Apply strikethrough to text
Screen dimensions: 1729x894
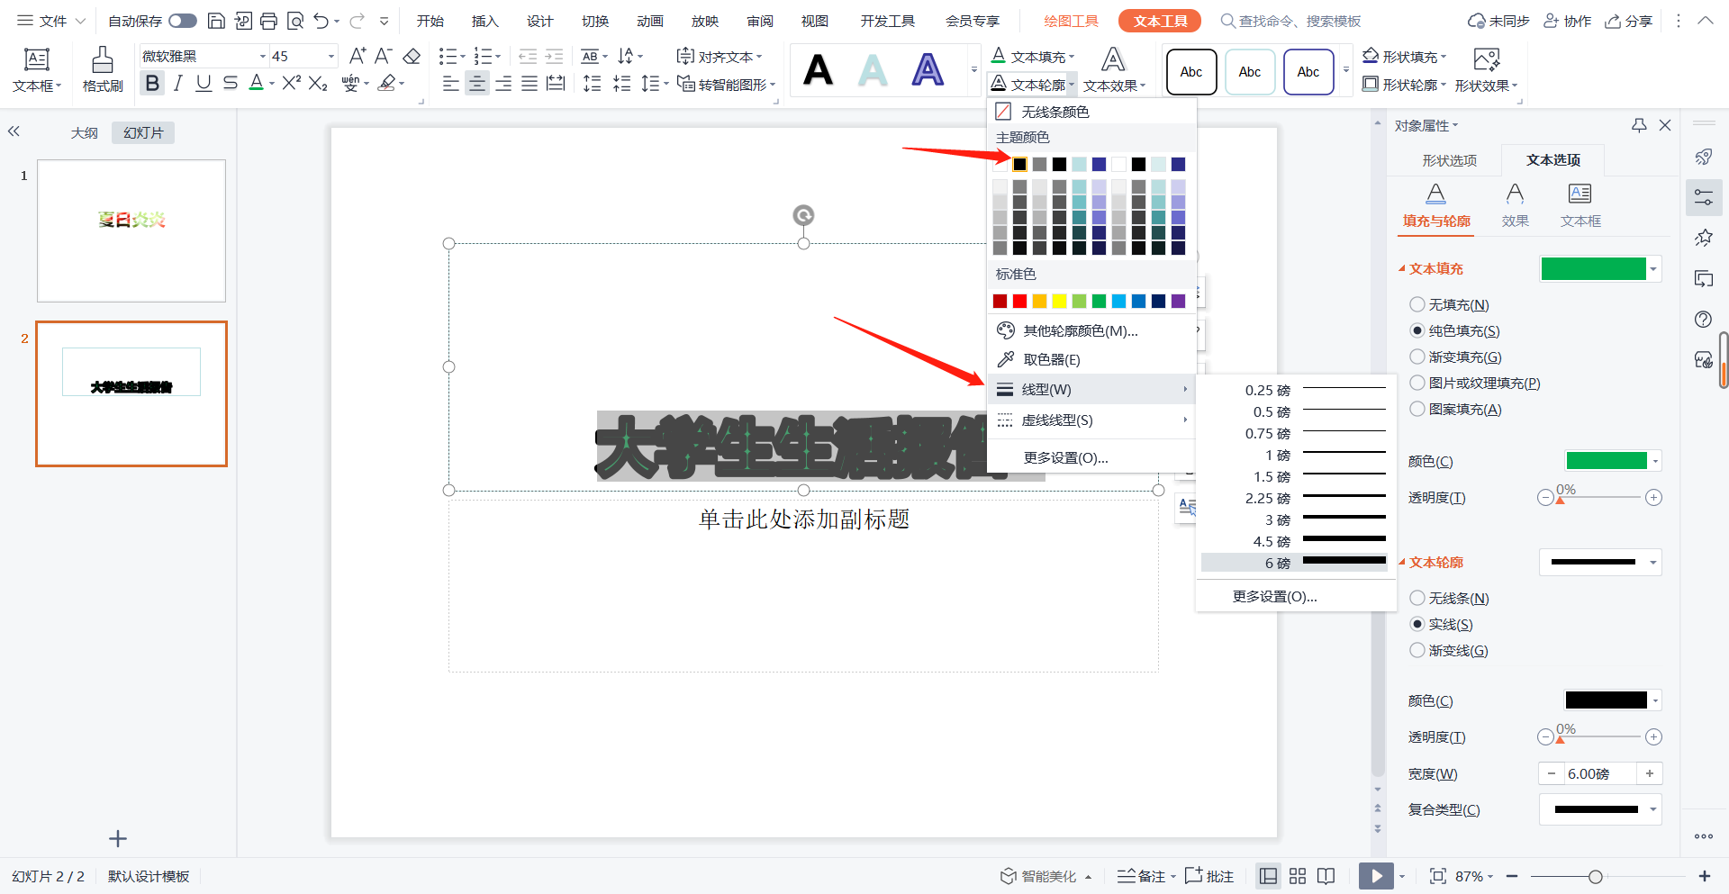231,84
